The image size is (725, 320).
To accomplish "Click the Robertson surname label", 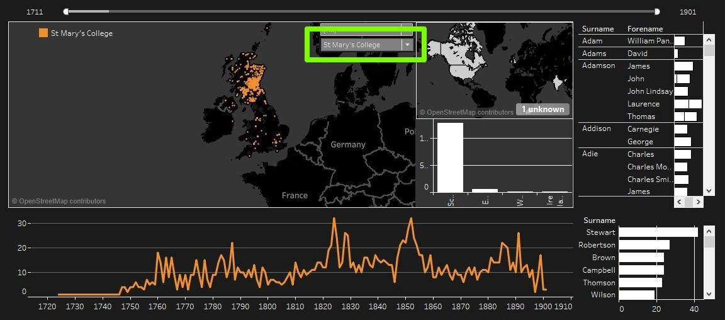I will tap(597, 245).
